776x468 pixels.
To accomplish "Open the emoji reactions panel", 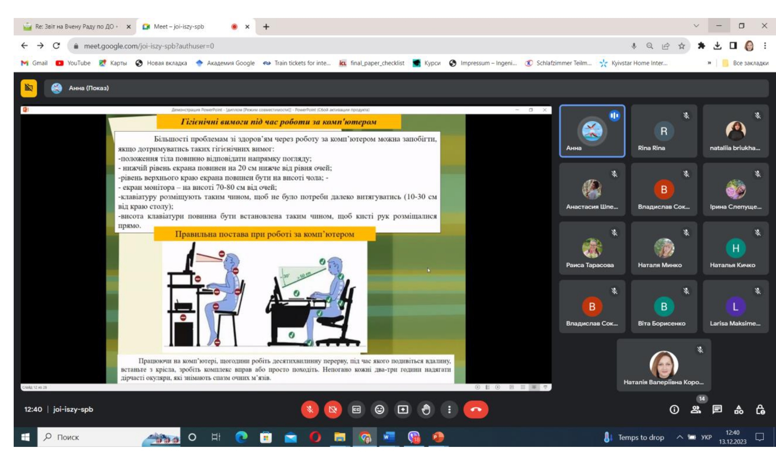I will tap(379, 409).
